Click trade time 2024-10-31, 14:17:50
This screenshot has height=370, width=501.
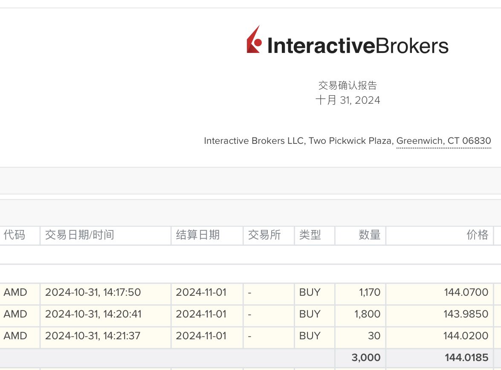[x=93, y=293]
